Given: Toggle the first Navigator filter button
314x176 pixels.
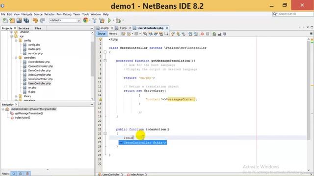Looking at the screenshot, I should [x=14, y=174].
